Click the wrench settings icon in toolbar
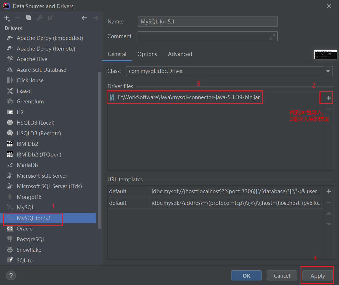 click(40, 18)
